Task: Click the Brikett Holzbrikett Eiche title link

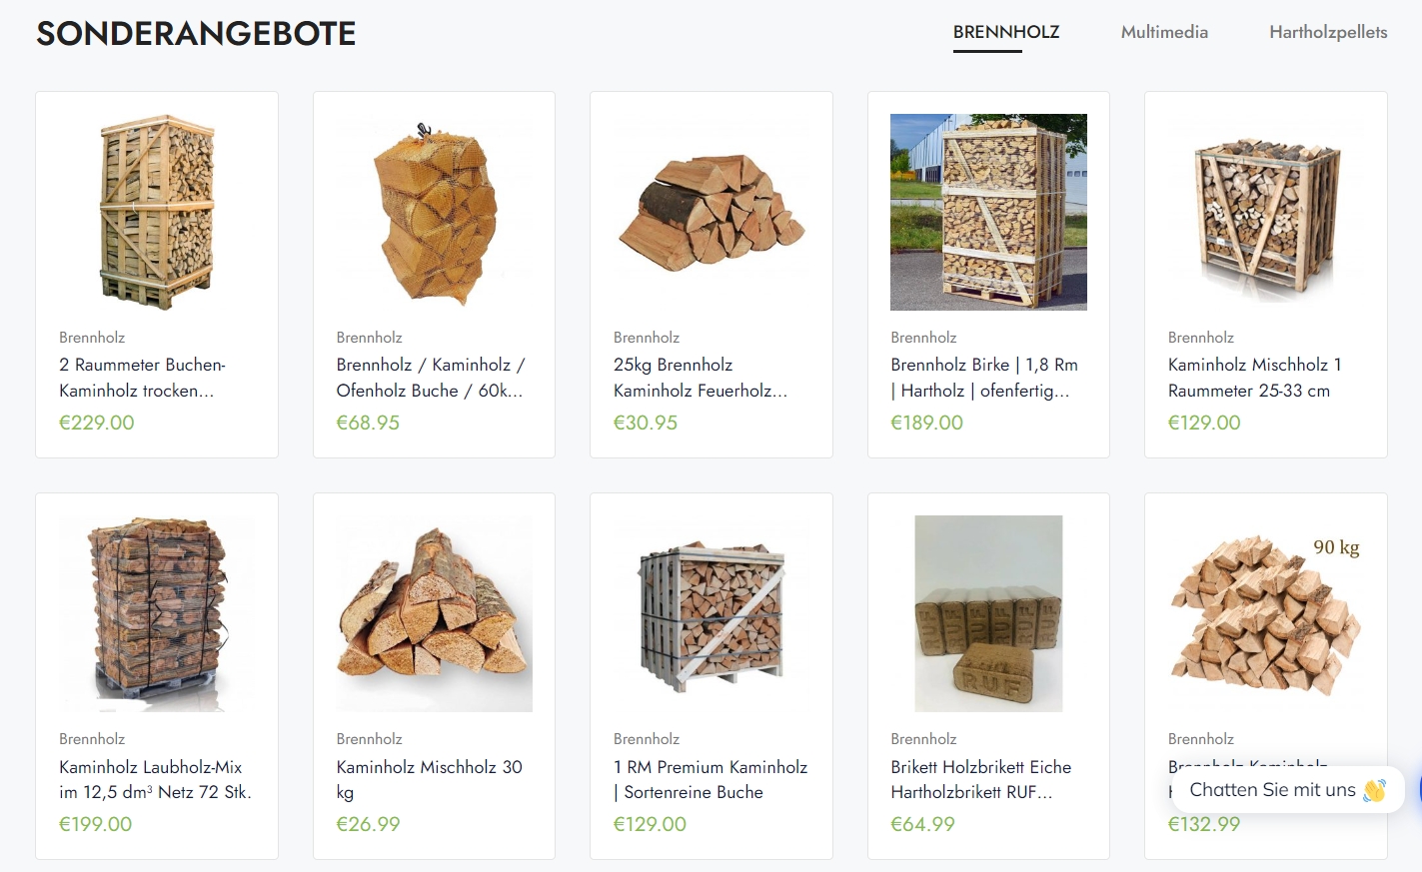Action: click(980, 779)
